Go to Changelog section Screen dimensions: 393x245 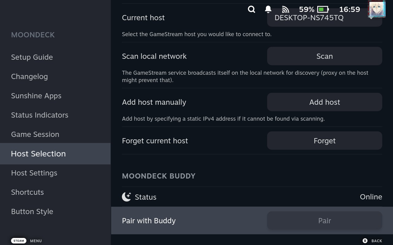[29, 77]
